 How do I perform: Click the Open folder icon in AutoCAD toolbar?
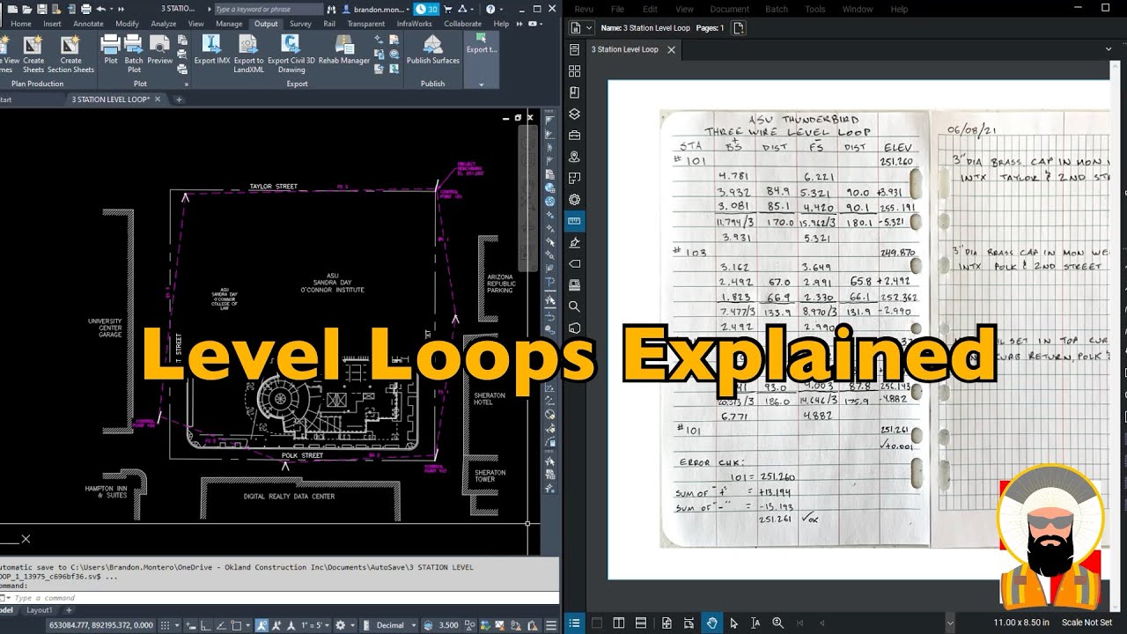coord(27,9)
